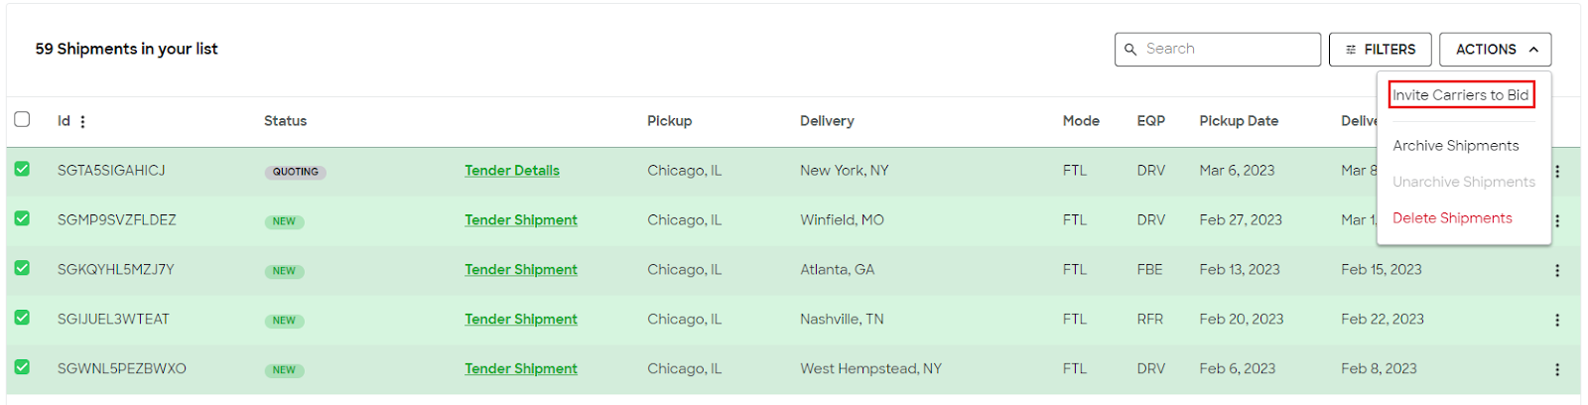The height and width of the screenshot is (405, 1588).
Task: Click into the Search field
Action: [1218, 50]
